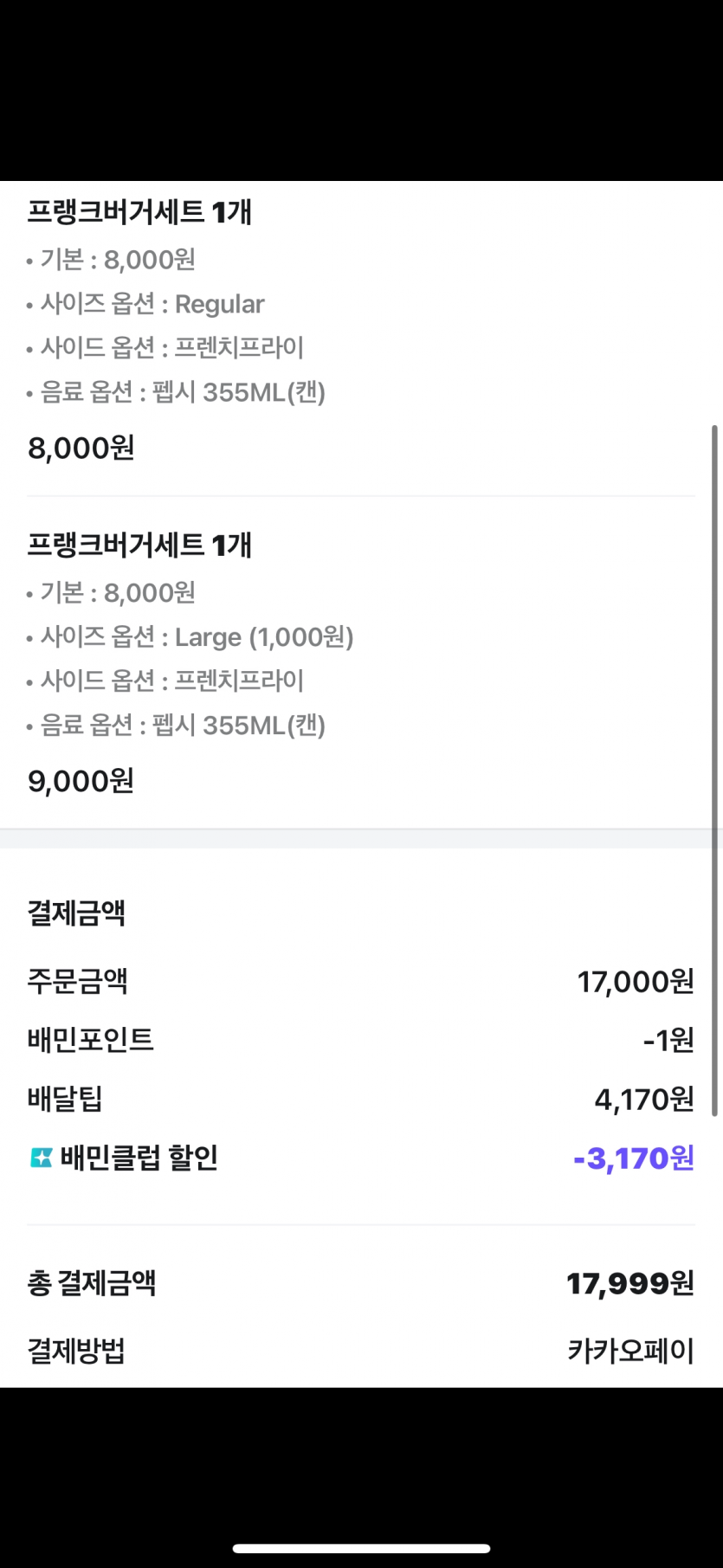Tap the 9,000원 item subtotal
This screenshot has width=723, height=1568.
tap(81, 781)
